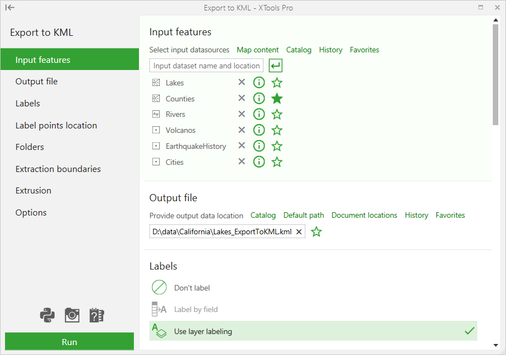Open the help notes icon at bottom left

[96, 315]
